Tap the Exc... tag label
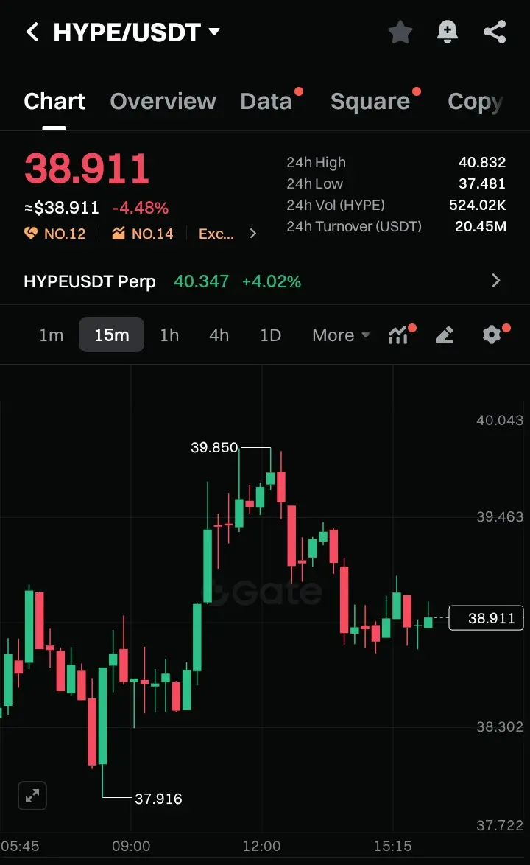This screenshot has height=865, width=530. (x=216, y=234)
